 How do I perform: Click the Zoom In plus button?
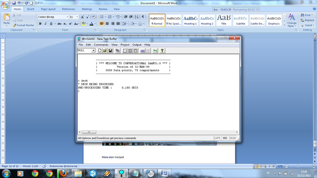click(x=314, y=166)
